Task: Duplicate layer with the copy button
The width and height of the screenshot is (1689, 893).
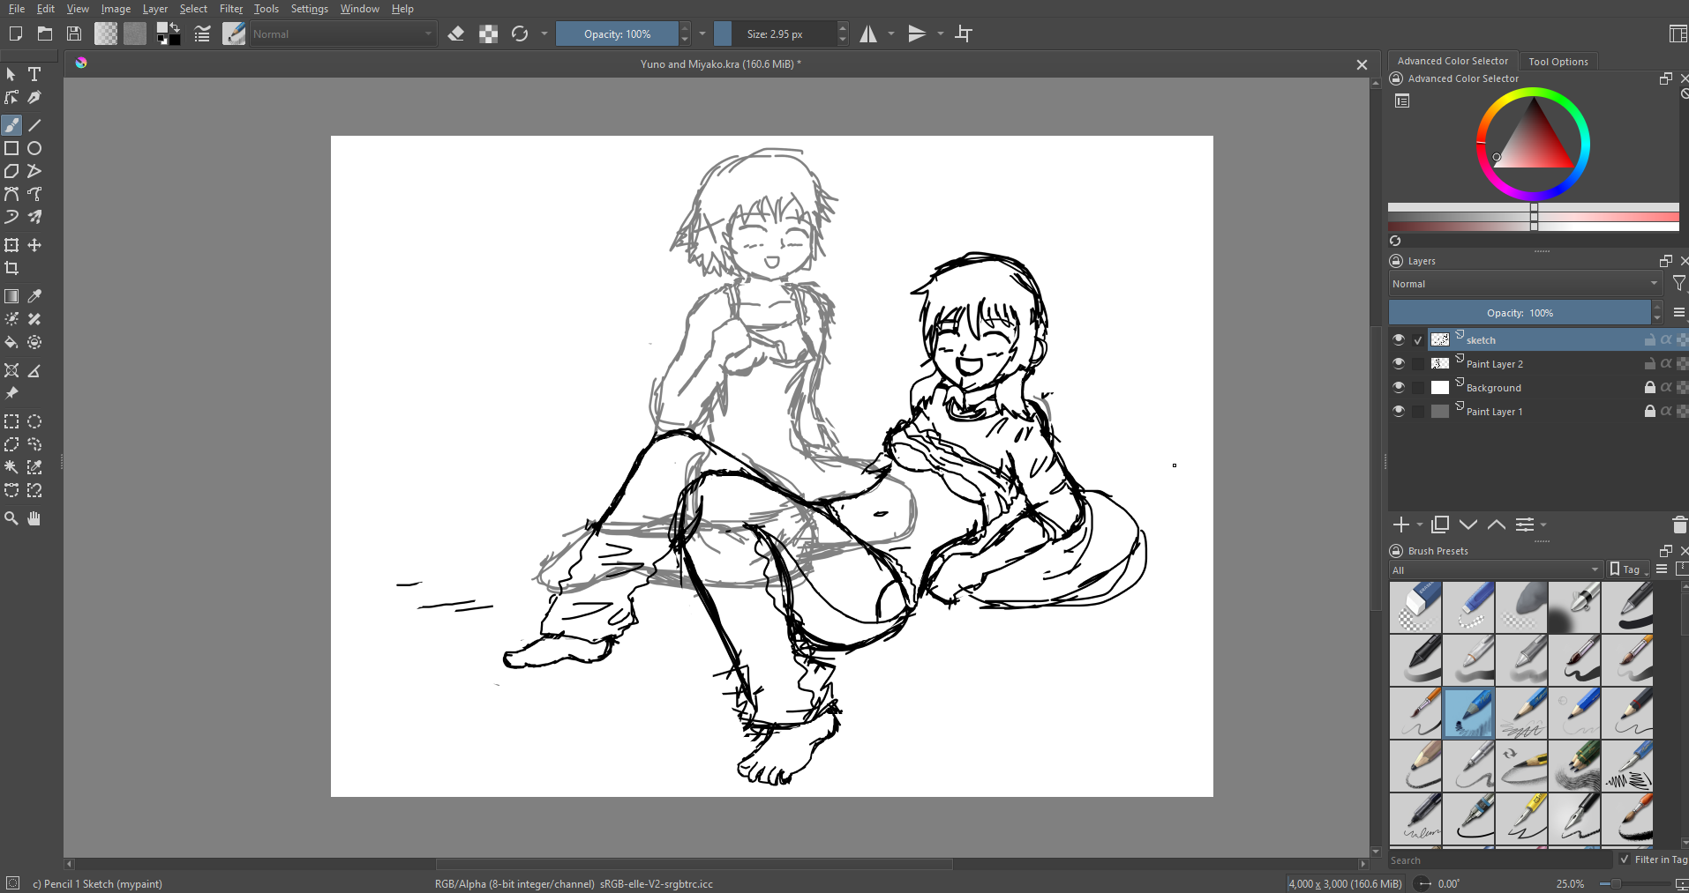Action: 1440,525
